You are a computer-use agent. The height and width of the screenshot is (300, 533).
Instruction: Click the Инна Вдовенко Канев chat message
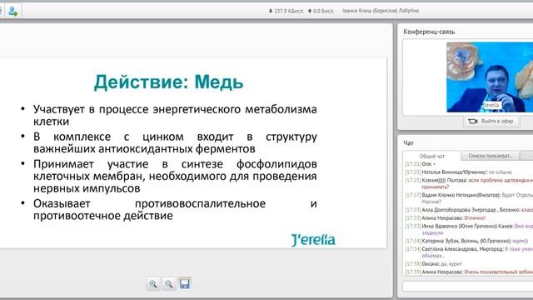tap(469, 229)
